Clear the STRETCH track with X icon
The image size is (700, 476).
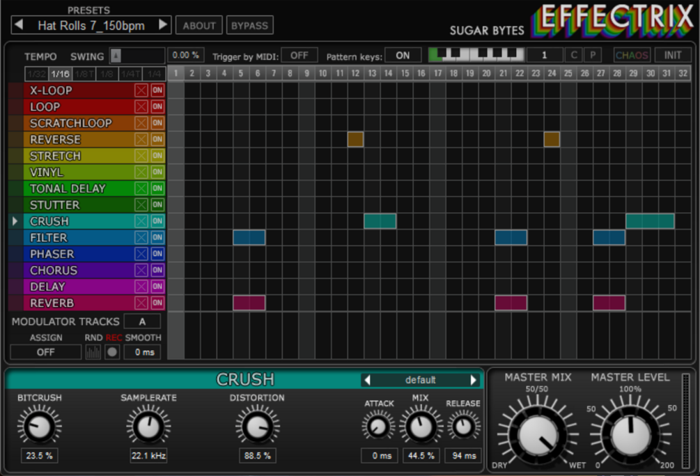point(141,156)
